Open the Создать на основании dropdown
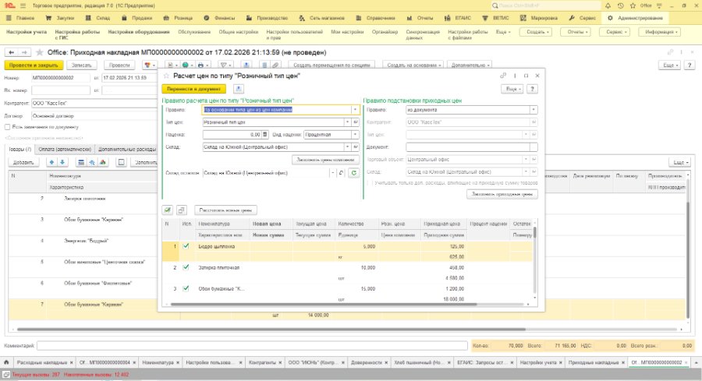 [x=414, y=65]
